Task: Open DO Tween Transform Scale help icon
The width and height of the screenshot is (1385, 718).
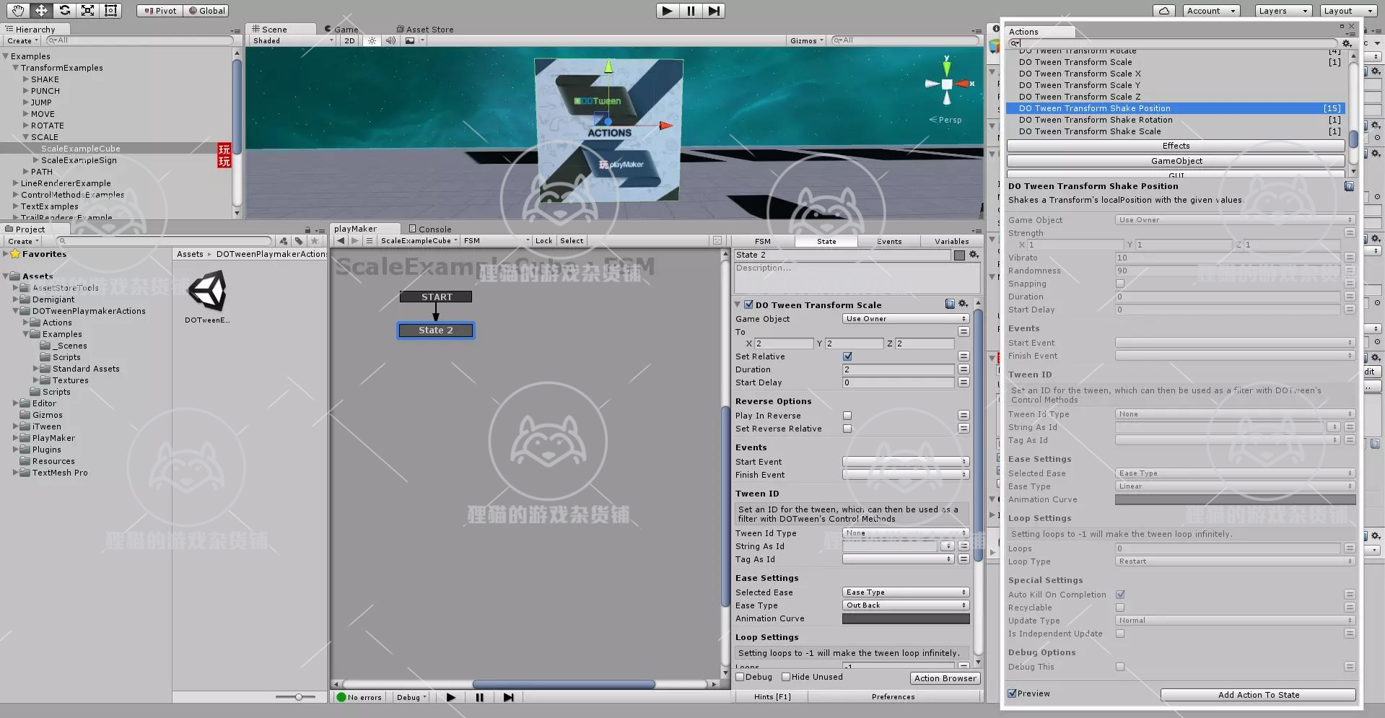Action: pos(950,305)
